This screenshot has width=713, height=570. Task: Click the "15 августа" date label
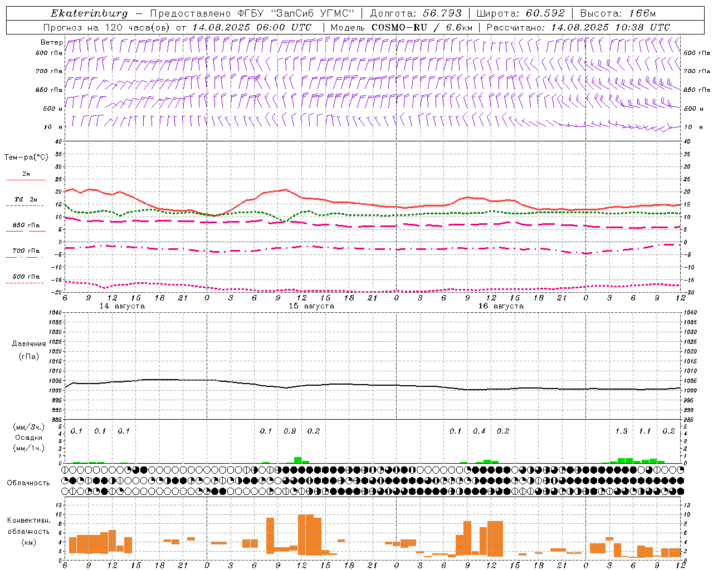pyautogui.click(x=311, y=306)
